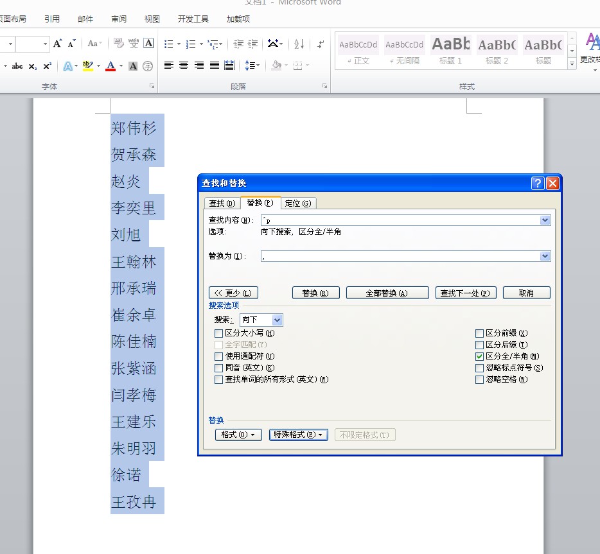Click the Line Spacing icon
This screenshot has width=600, height=554.
[250, 65]
